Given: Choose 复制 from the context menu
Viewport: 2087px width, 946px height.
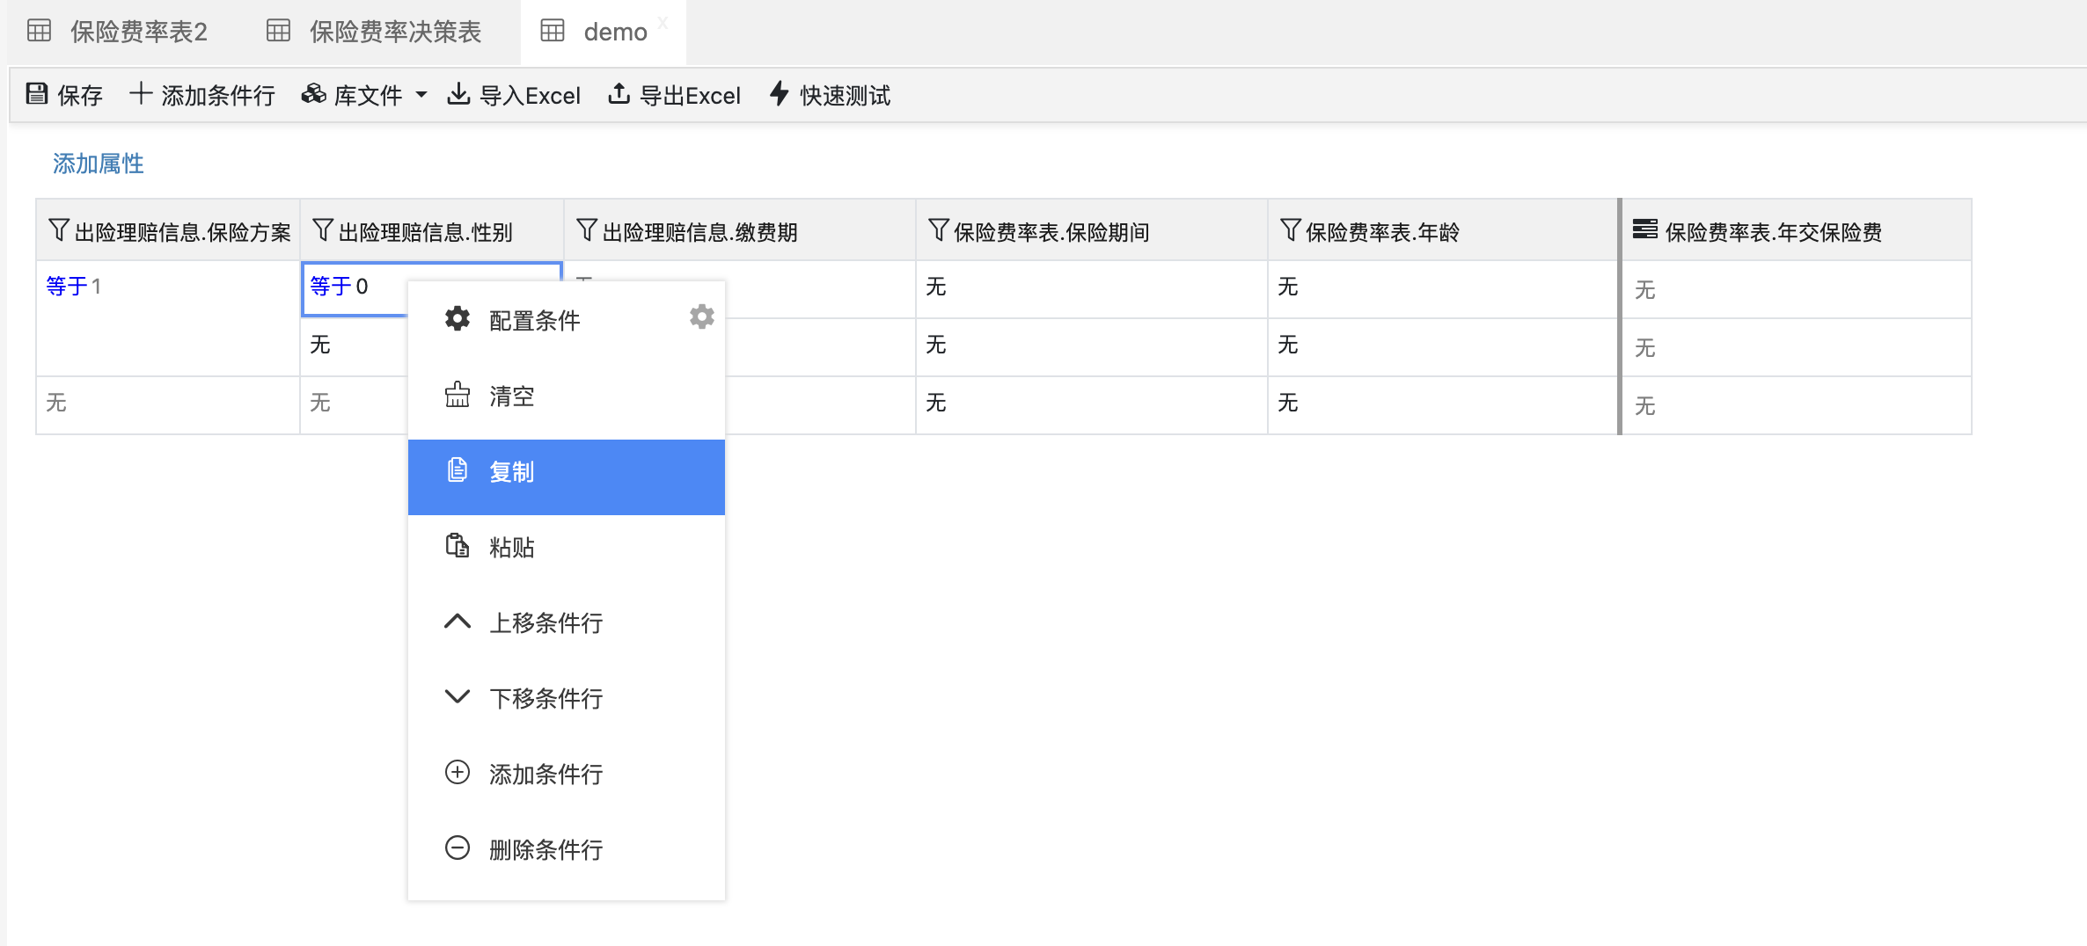Looking at the screenshot, I should [512, 473].
